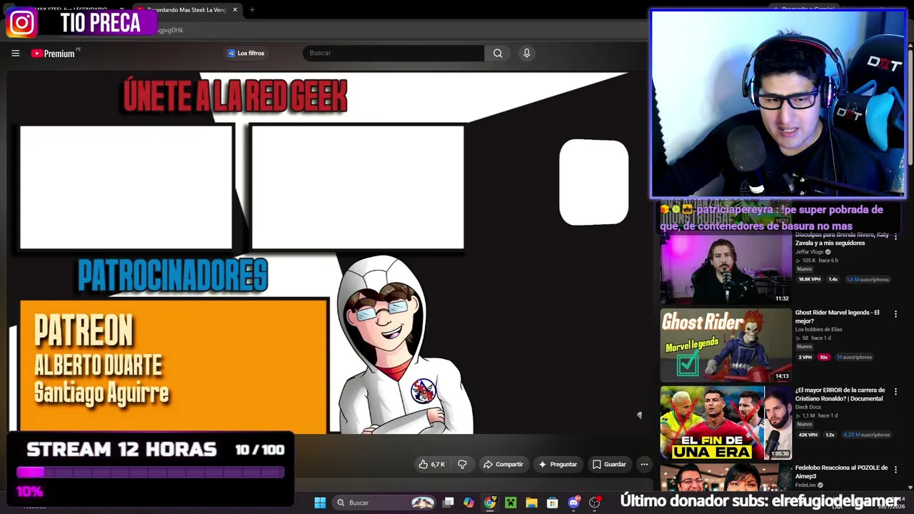
Task: Open options menu for Fedelobo POZOLE video
Action: [x=895, y=469]
